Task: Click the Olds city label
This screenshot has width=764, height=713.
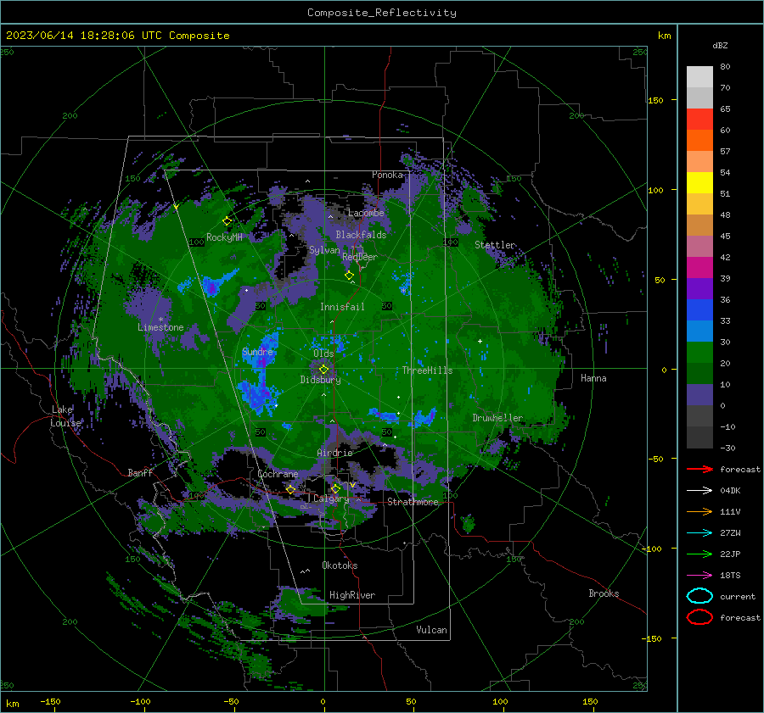Action: [323, 354]
